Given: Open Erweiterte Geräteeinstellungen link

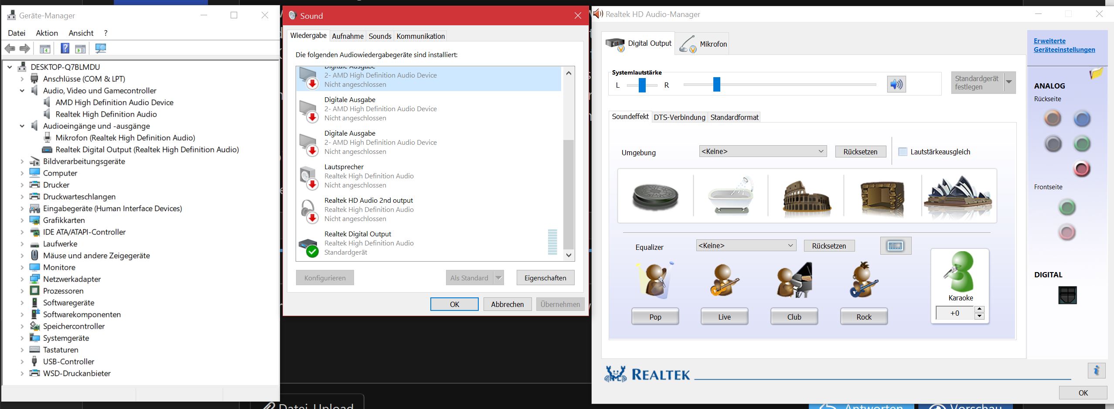Looking at the screenshot, I should (x=1064, y=45).
